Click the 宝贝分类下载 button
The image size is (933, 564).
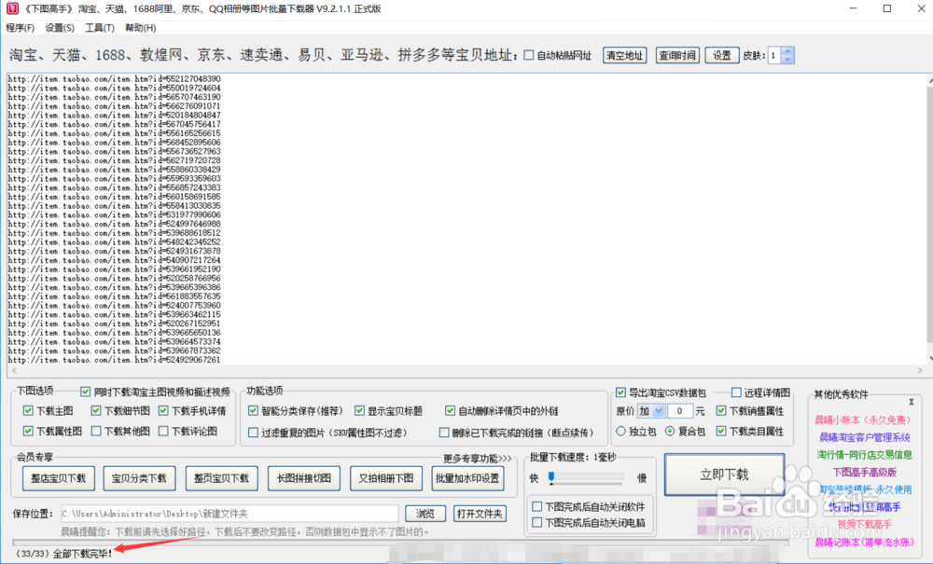pos(139,478)
